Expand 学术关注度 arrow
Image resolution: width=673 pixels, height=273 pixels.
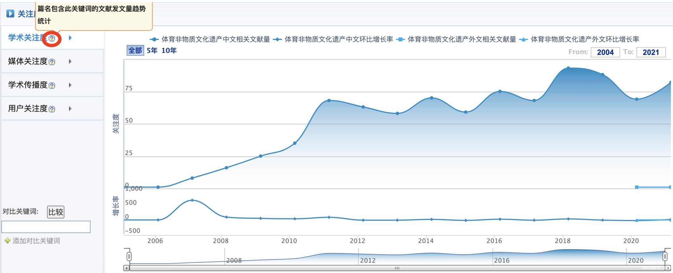pyautogui.click(x=70, y=38)
